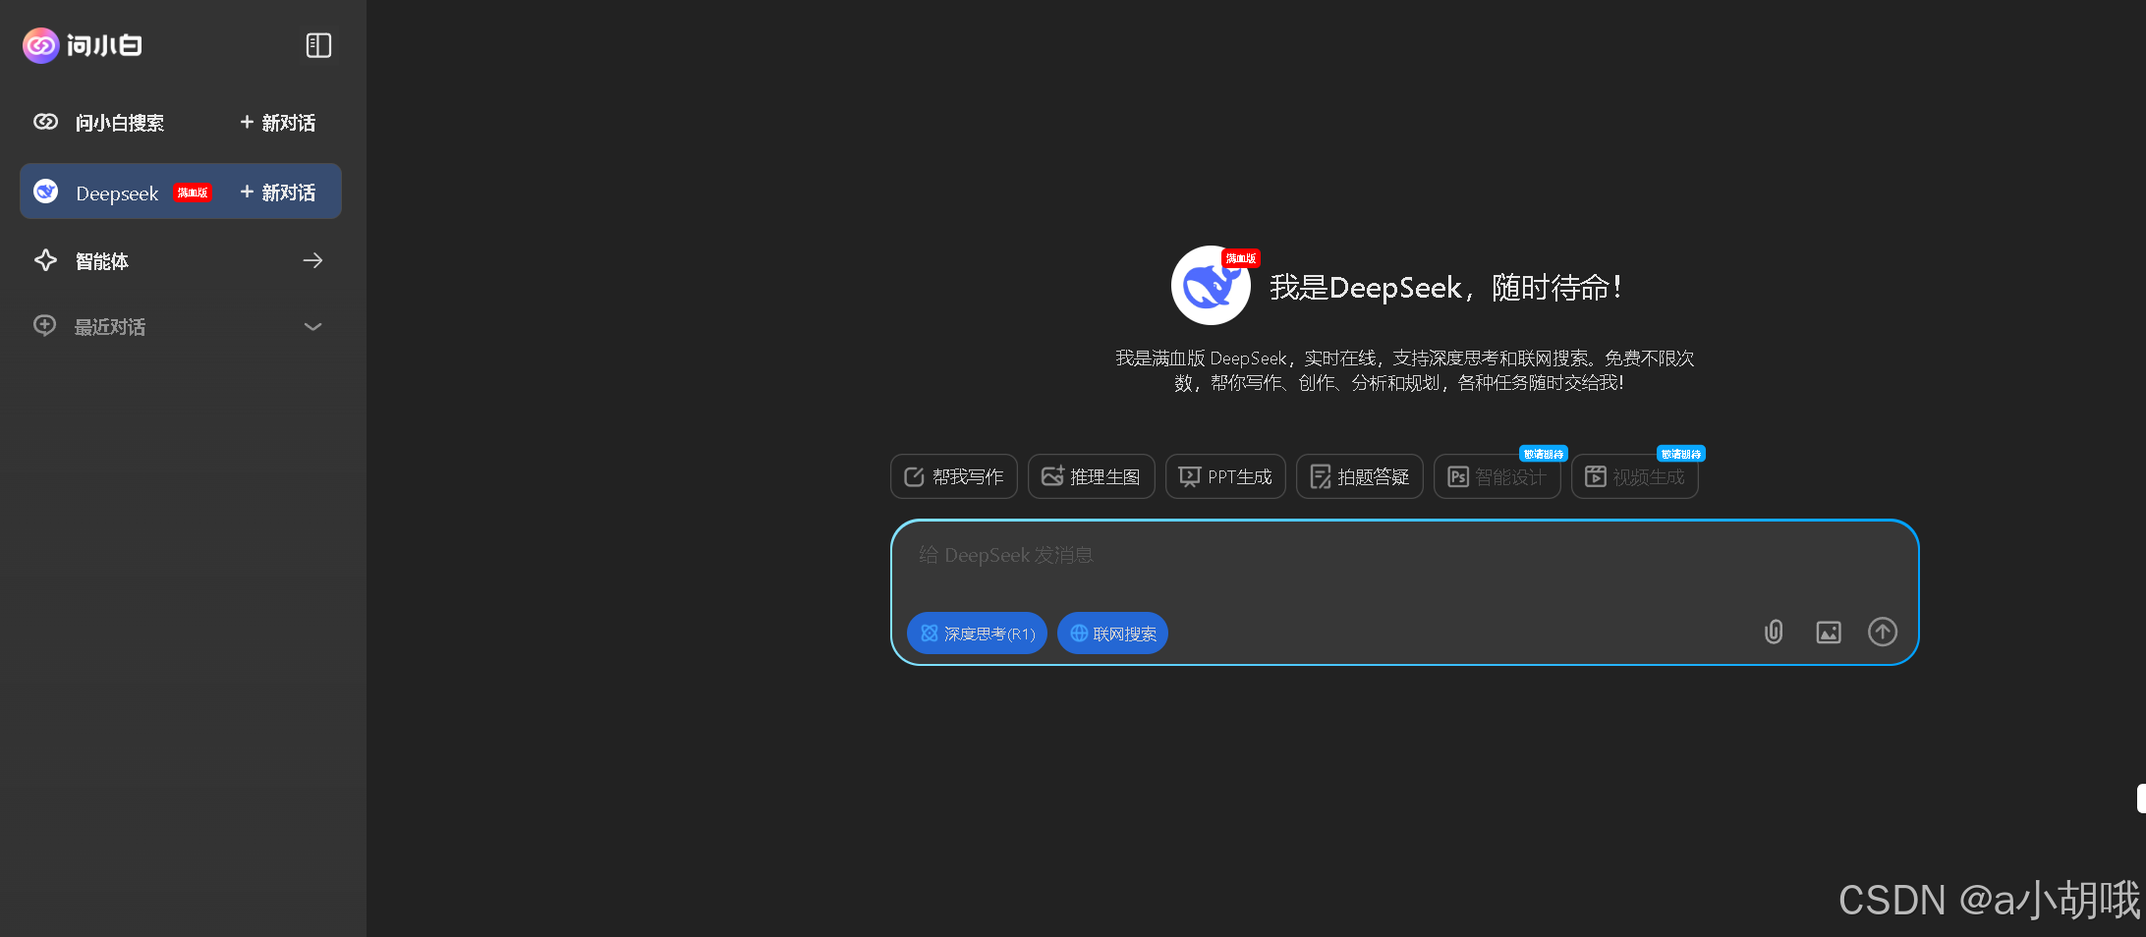Click the 智能体 star icon
The image size is (2146, 937).
click(x=45, y=260)
